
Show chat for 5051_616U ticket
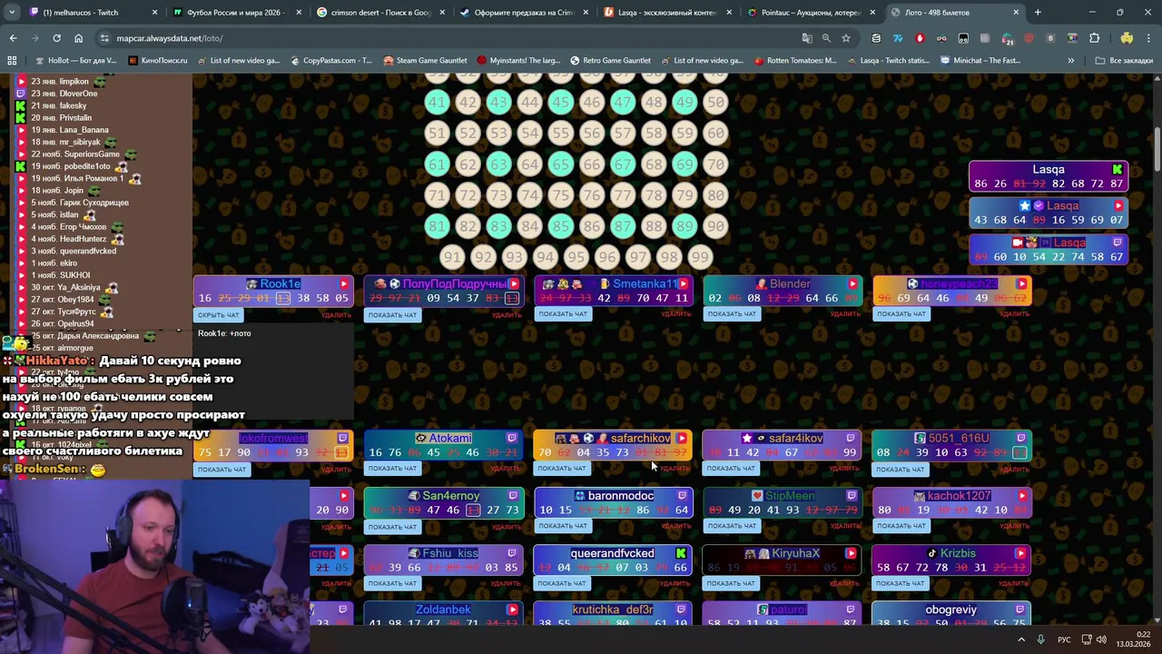901,470
